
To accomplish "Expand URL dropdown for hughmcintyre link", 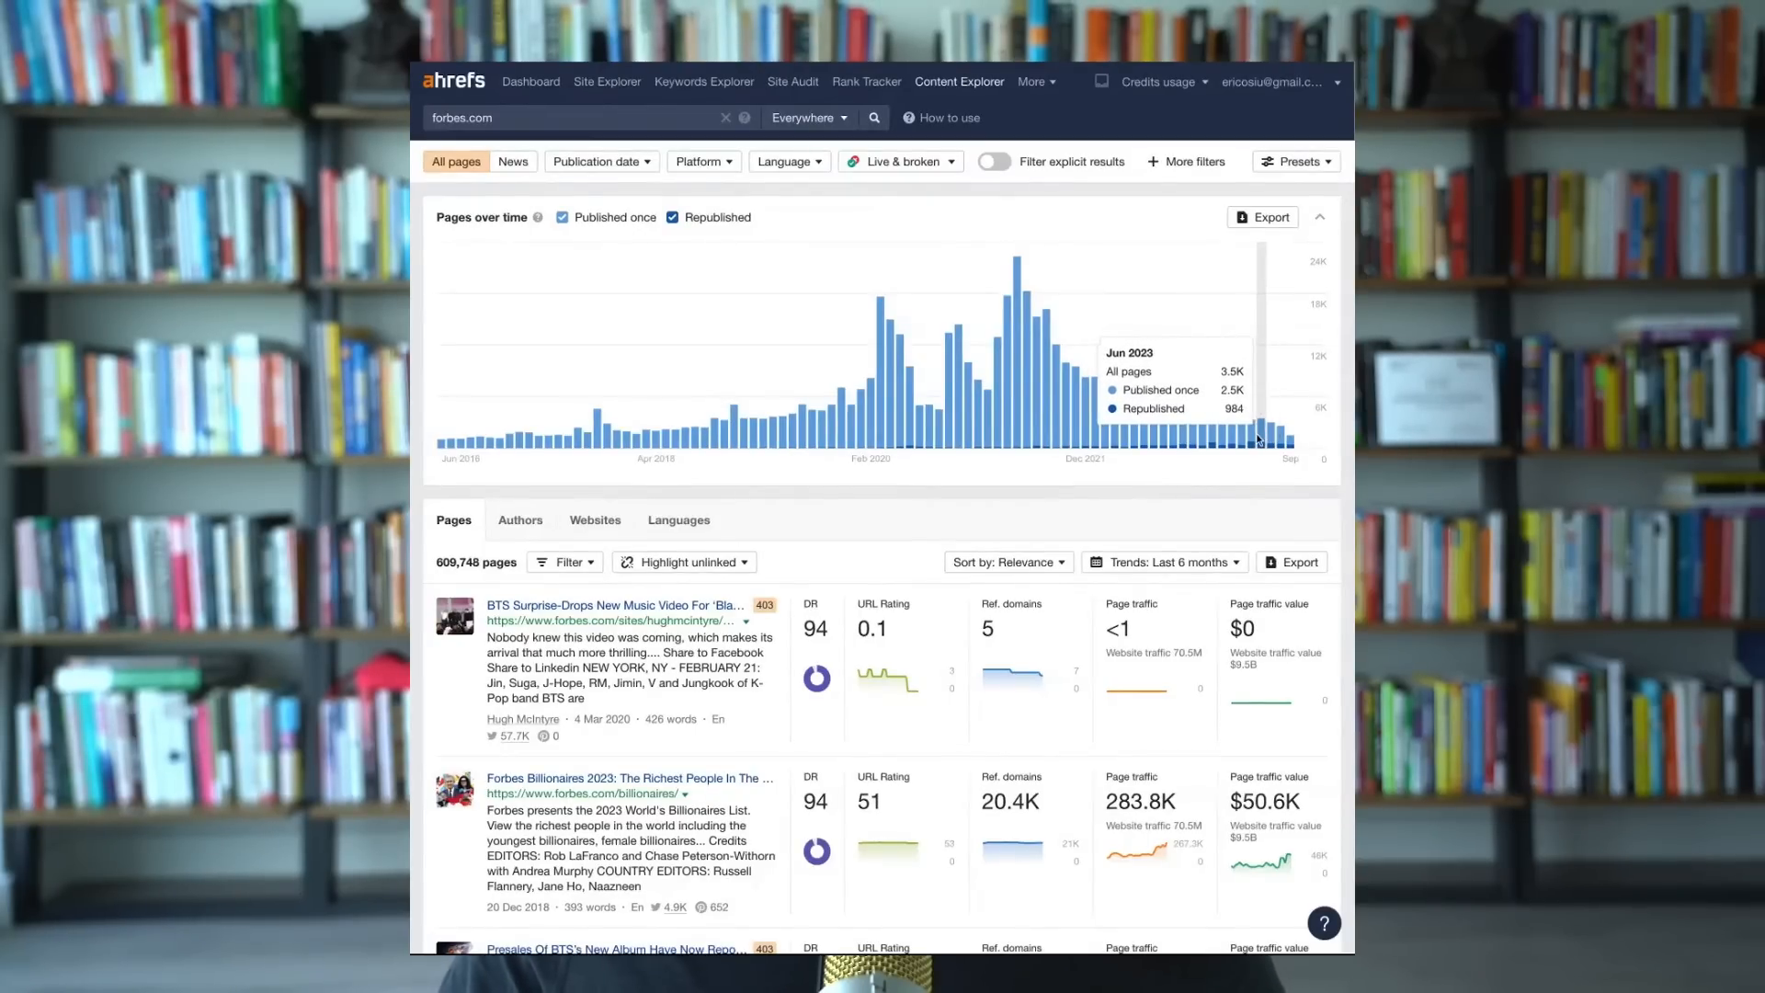I will point(746,622).
